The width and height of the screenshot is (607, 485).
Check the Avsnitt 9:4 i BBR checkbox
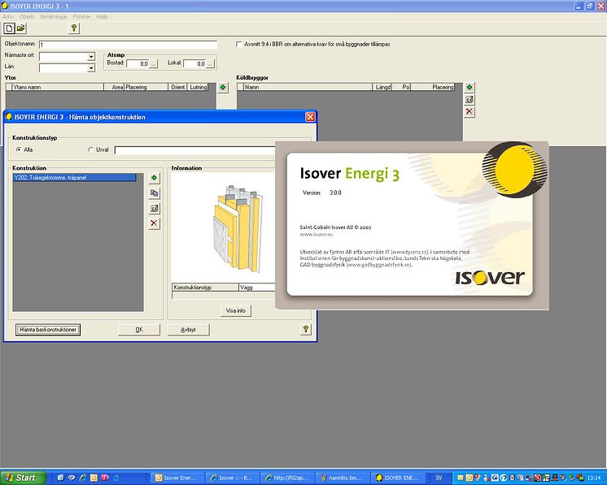pos(239,45)
